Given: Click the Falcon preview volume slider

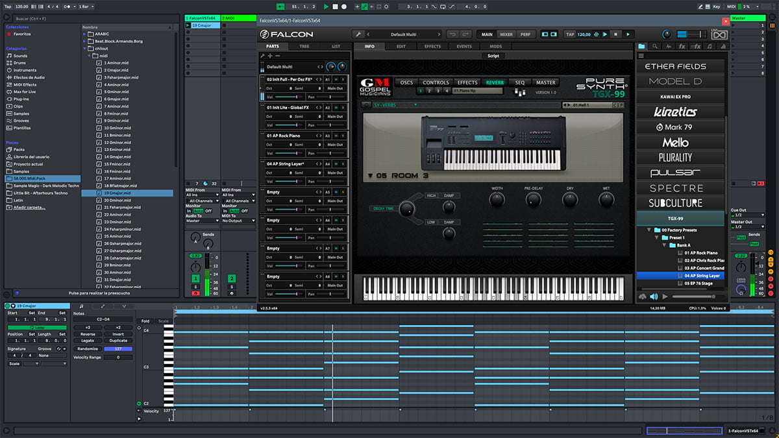Looking at the screenshot, I should pyautogui.click(x=697, y=297).
